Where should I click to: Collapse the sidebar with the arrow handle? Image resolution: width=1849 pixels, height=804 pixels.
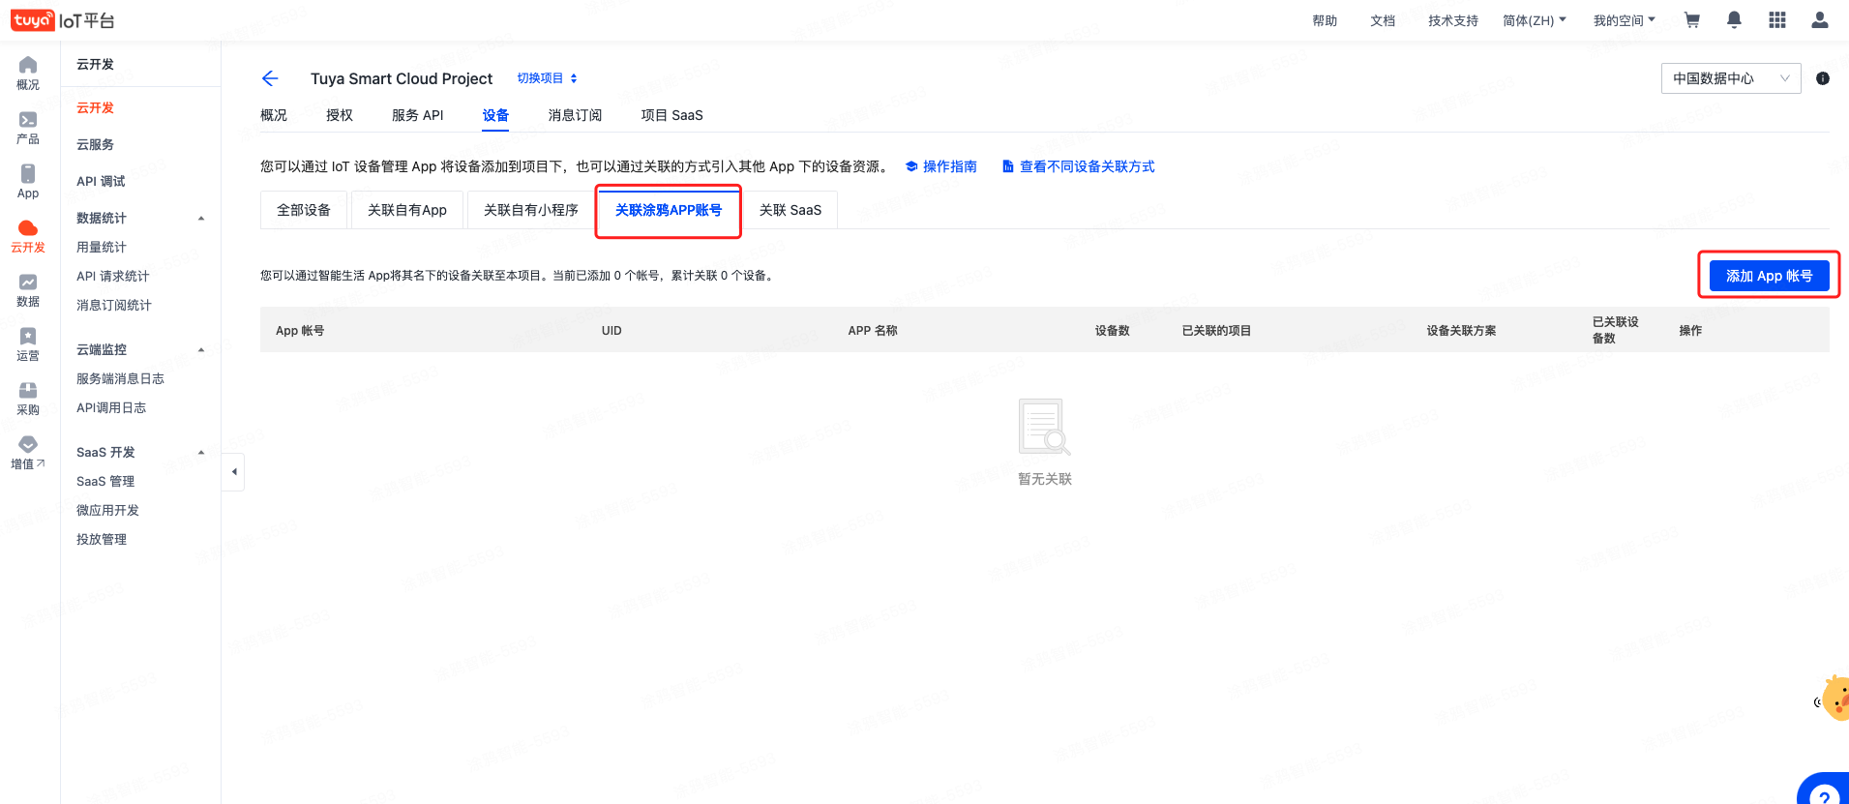tap(233, 472)
